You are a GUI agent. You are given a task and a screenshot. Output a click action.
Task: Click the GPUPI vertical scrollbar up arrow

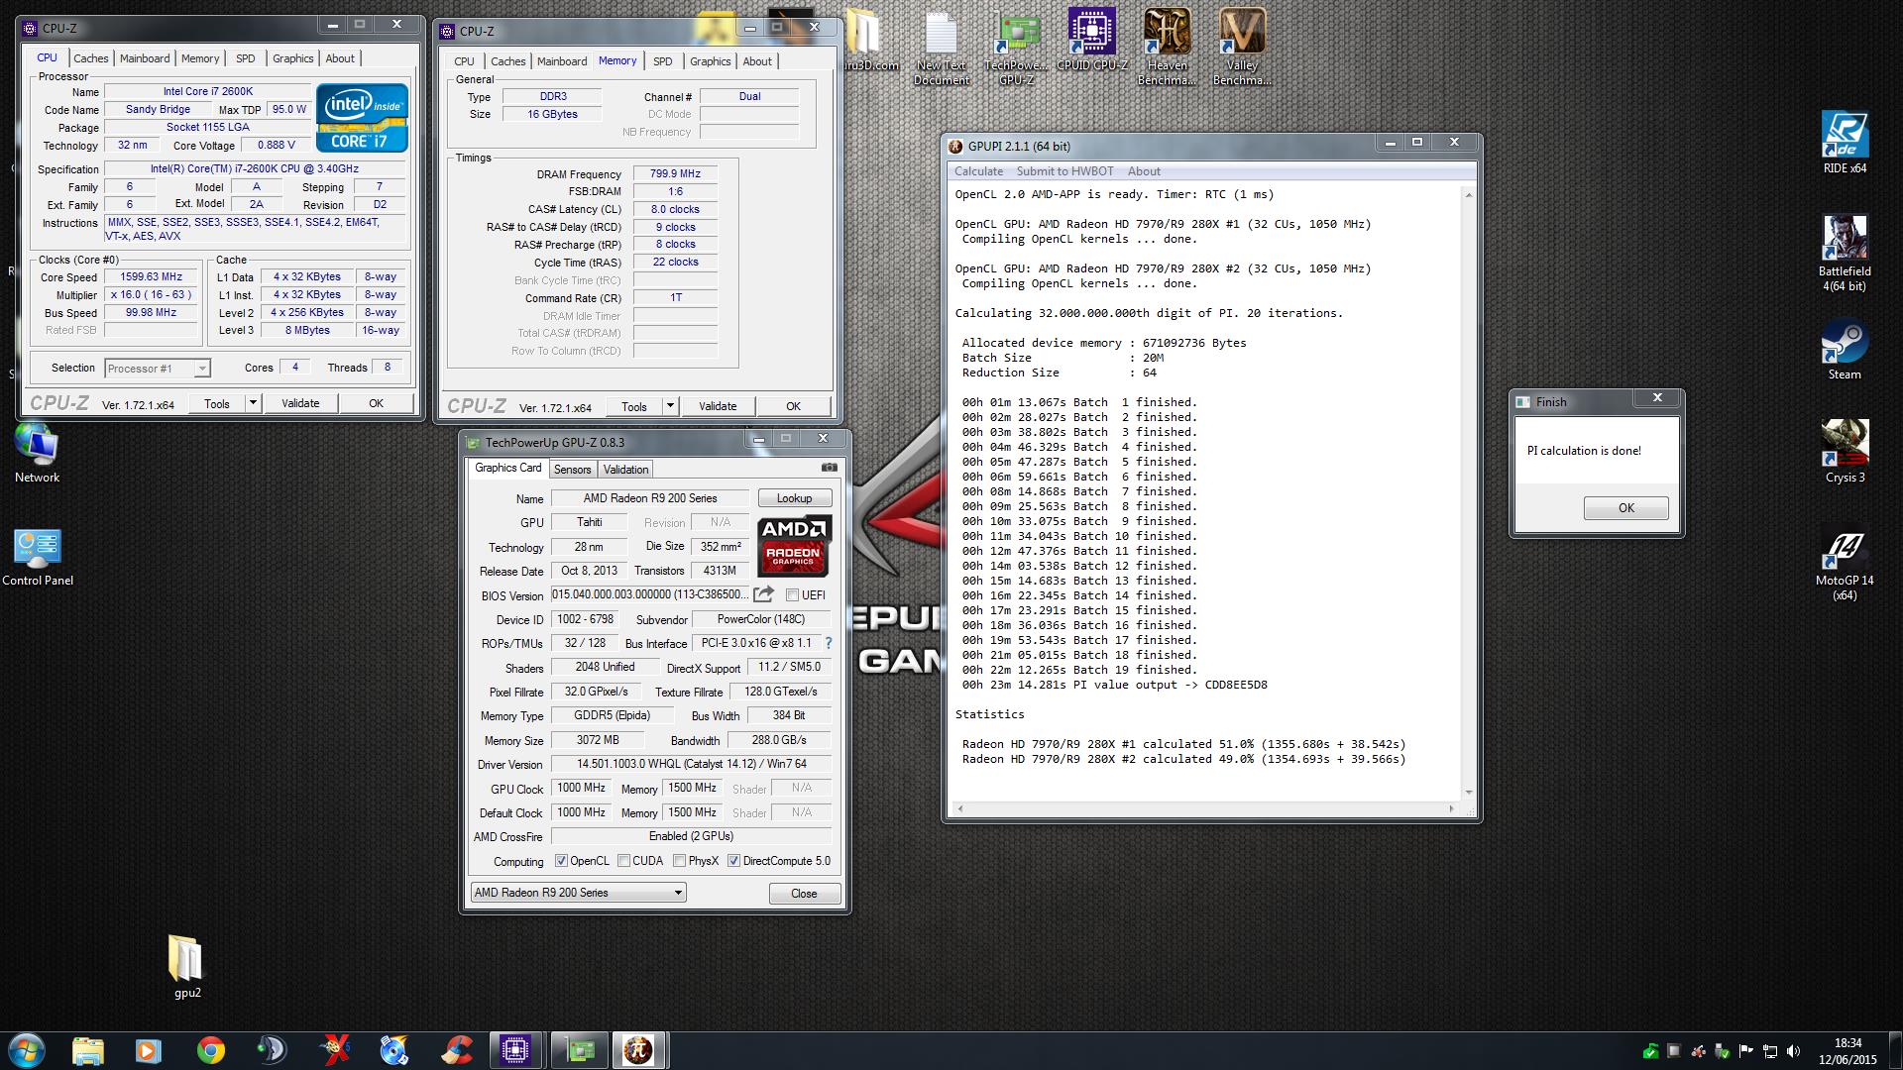click(x=1468, y=194)
